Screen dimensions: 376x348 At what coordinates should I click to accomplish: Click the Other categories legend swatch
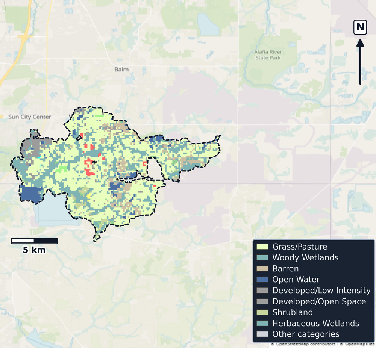[x=262, y=334]
